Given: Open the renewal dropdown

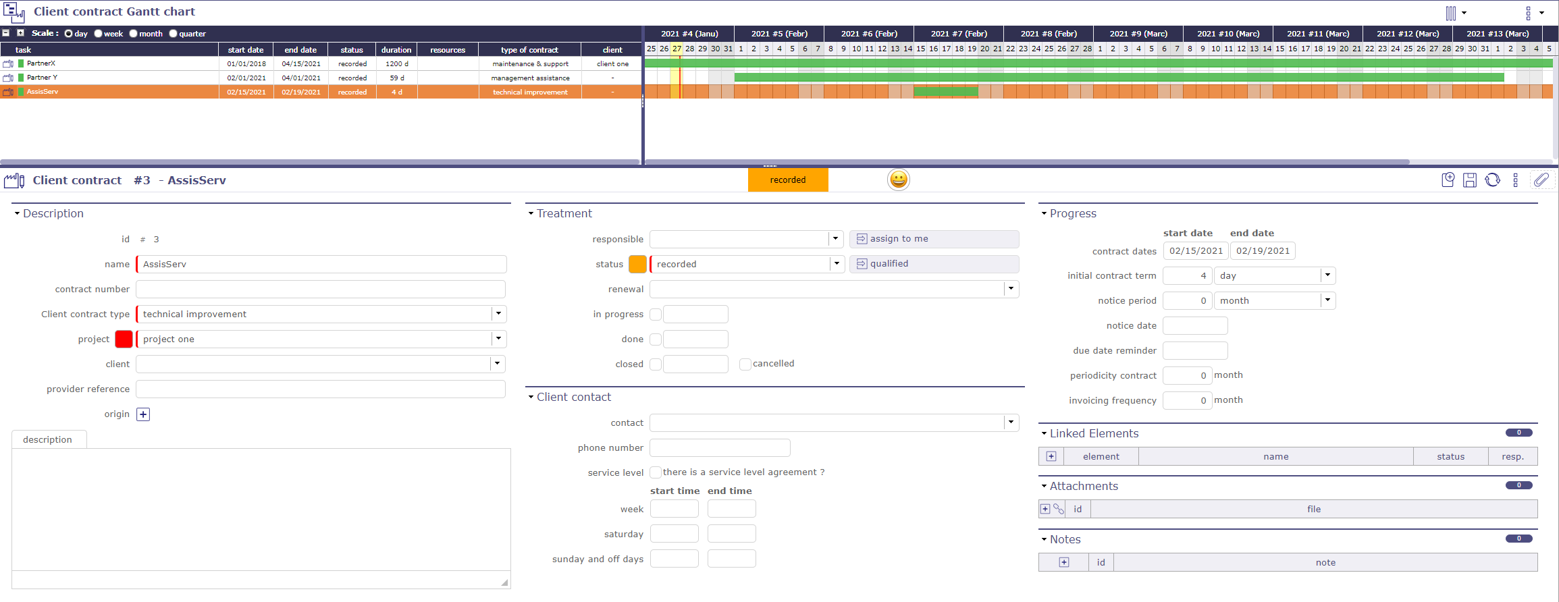Looking at the screenshot, I should click(1011, 289).
